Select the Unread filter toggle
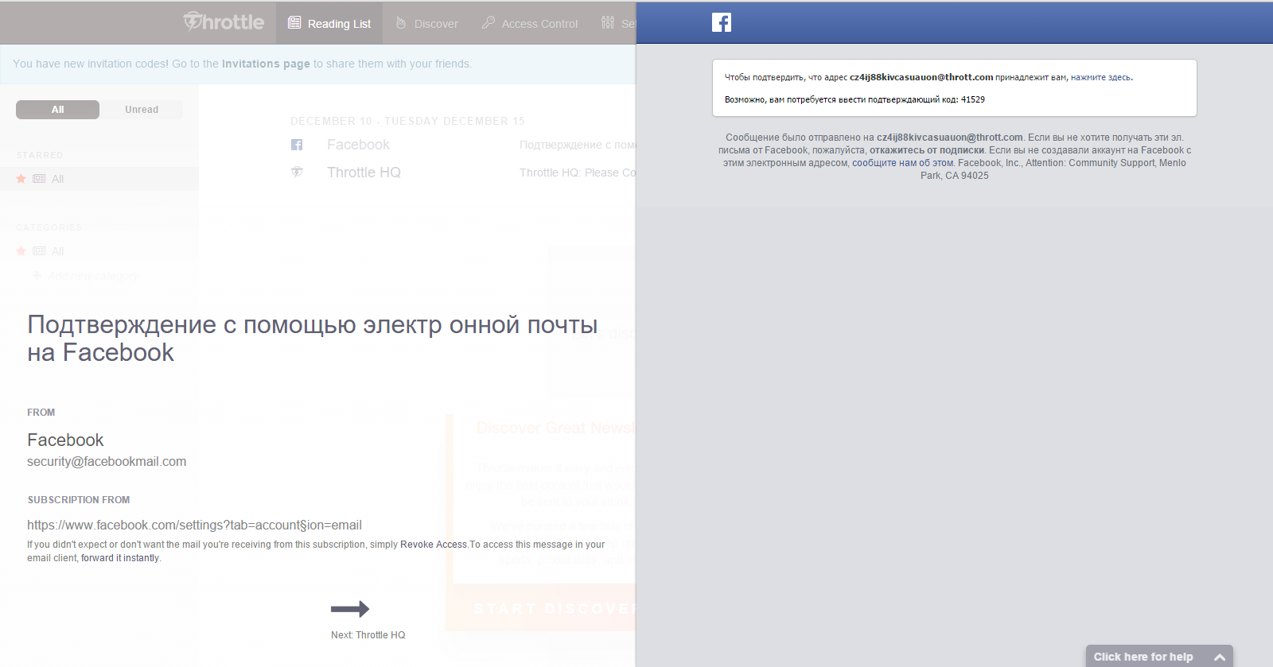Image resolution: width=1273 pixels, height=667 pixels. pyautogui.click(x=142, y=110)
